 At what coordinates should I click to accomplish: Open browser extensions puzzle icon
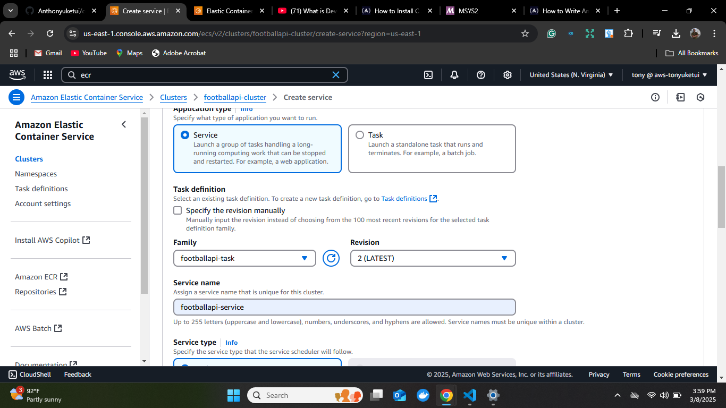coord(628,33)
